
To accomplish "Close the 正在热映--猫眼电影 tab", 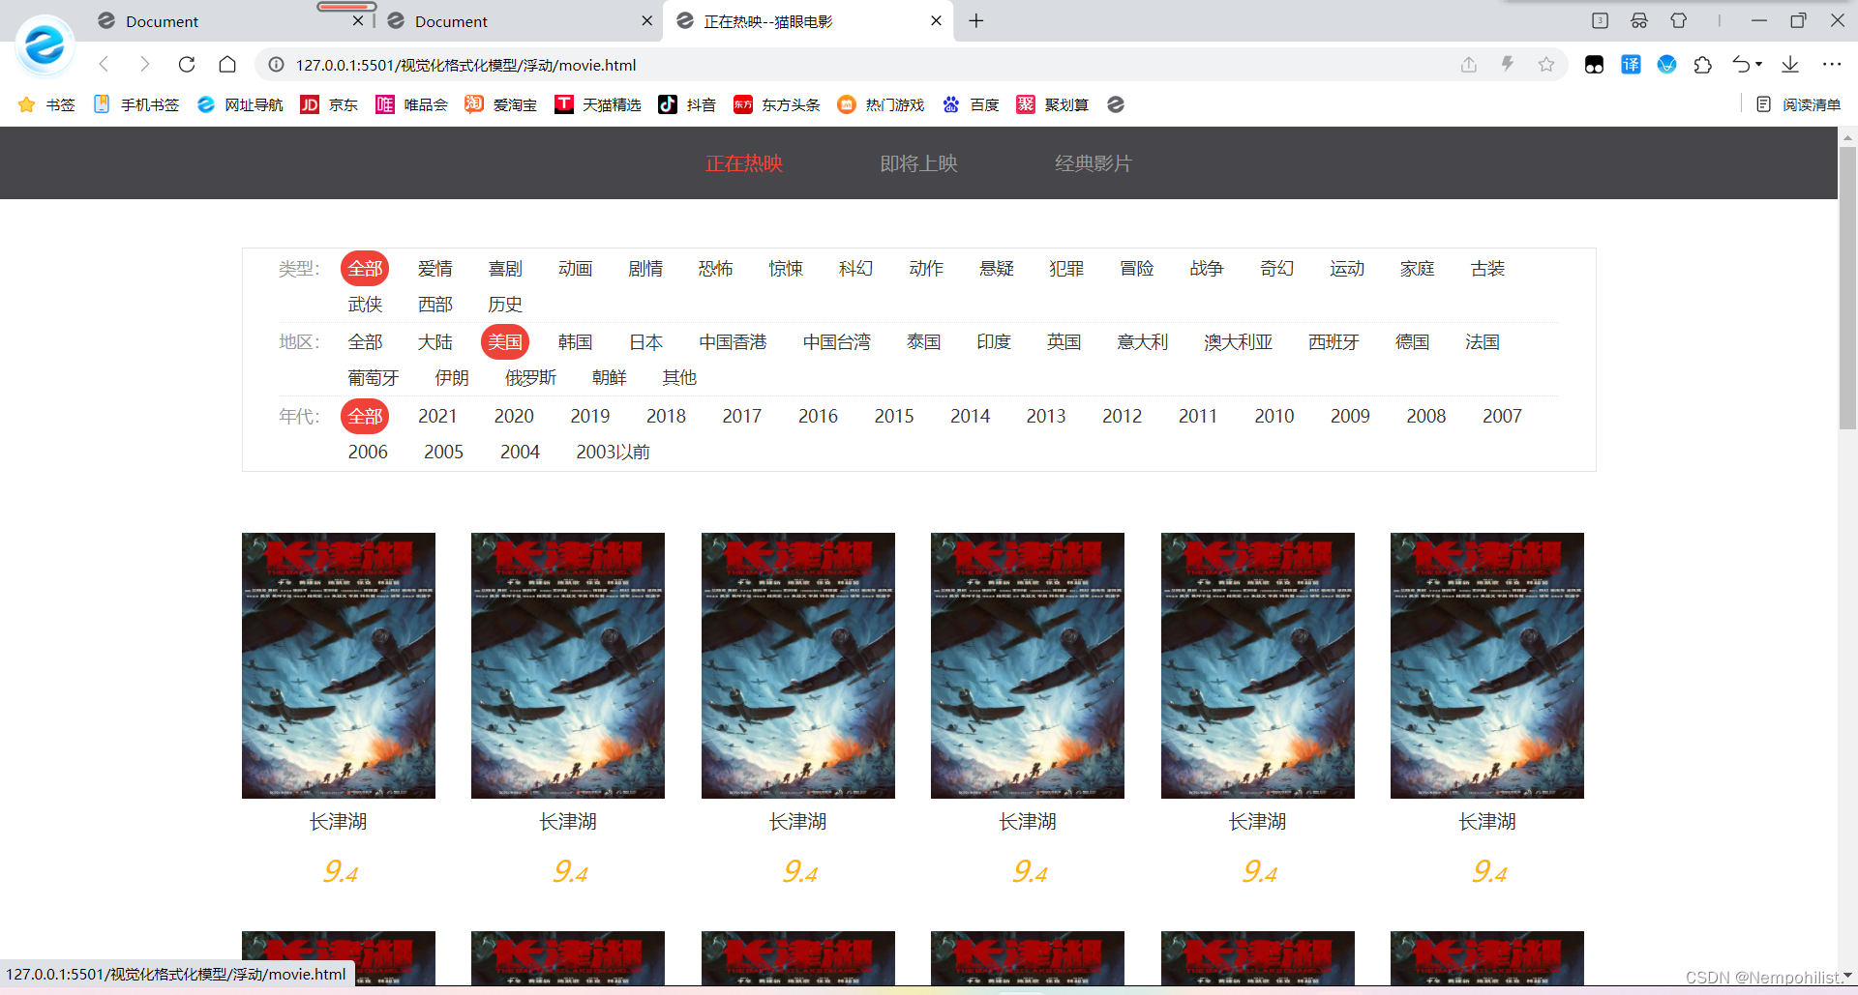I will tap(936, 20).
